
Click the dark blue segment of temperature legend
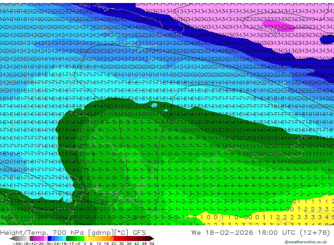pos(49,238)
